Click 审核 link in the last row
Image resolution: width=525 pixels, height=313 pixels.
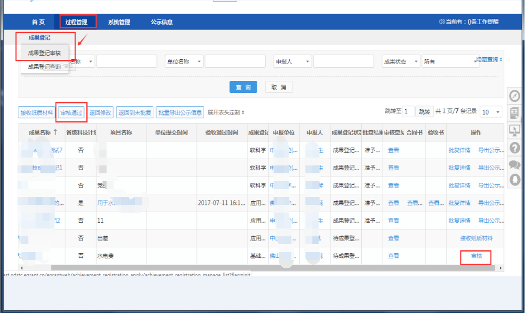click(x=476, y=256)
